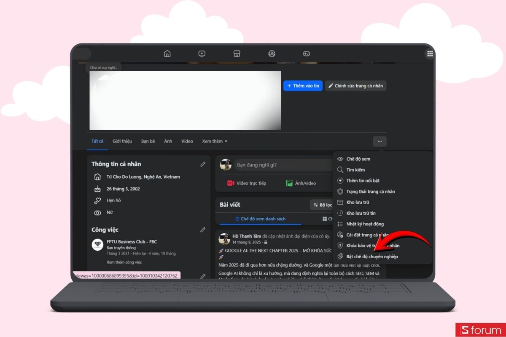Click Chỉnh sửa trang cá nhân button

click(355, 86)
